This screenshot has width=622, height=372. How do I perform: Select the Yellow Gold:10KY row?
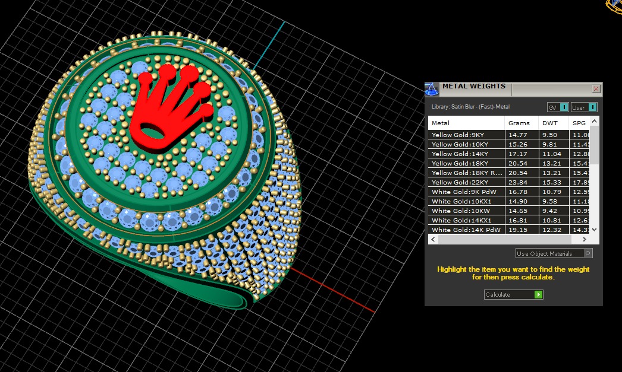point(508,144)
